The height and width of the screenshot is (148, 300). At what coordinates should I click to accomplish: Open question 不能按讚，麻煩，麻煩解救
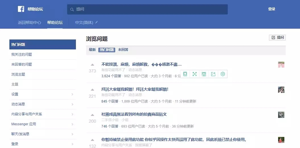pyautogui.click(x=141, y=64)
